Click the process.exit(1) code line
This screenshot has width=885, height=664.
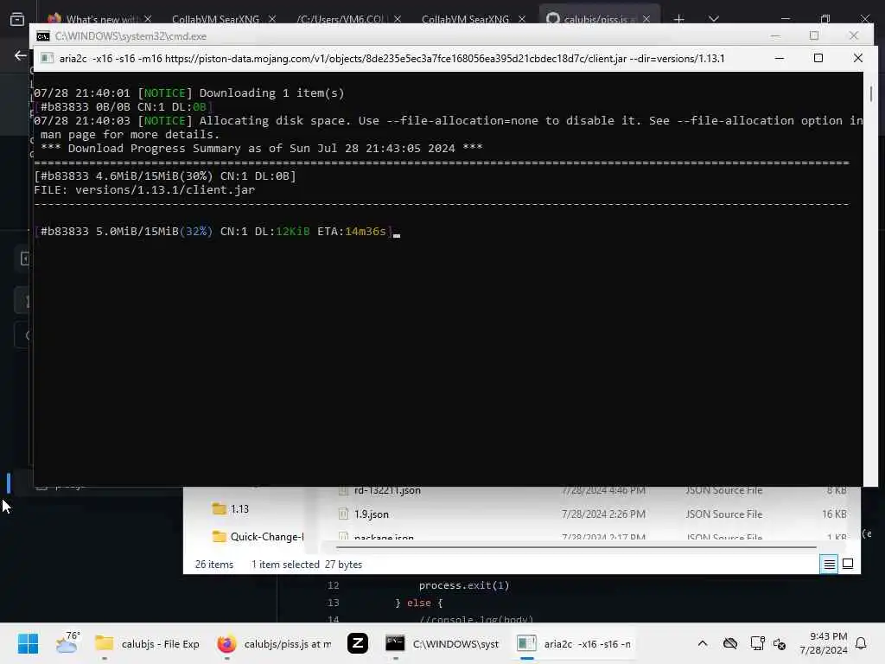point(464,585)
